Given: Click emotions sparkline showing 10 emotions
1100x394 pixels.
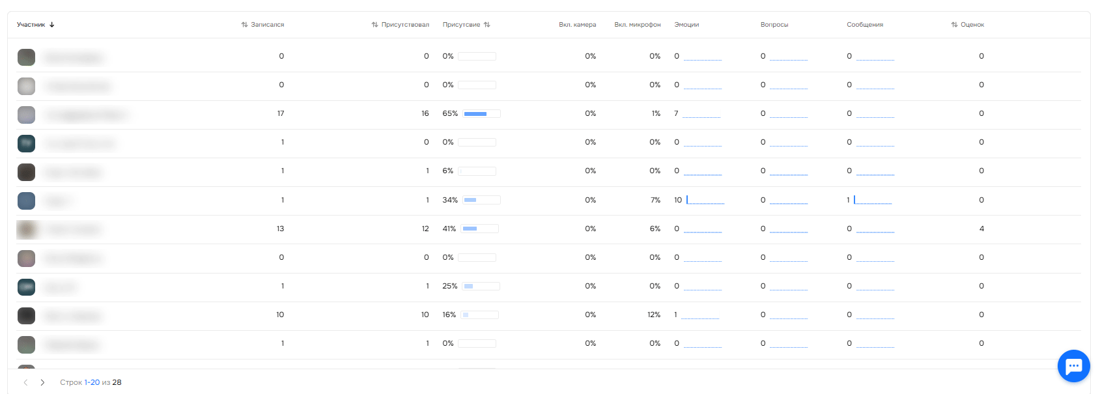Looking at the screenshot, I should point(705,201).
